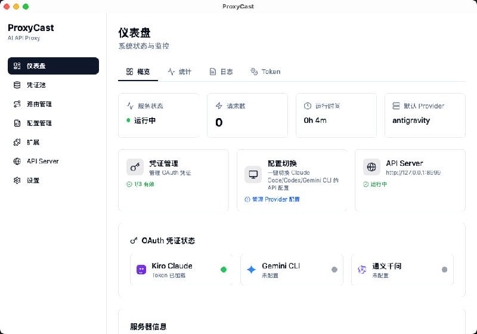This screenshot has width=477, height=334.
Task: Click the 扩展 puzzle-piece icon
Action: pos(17,142)
